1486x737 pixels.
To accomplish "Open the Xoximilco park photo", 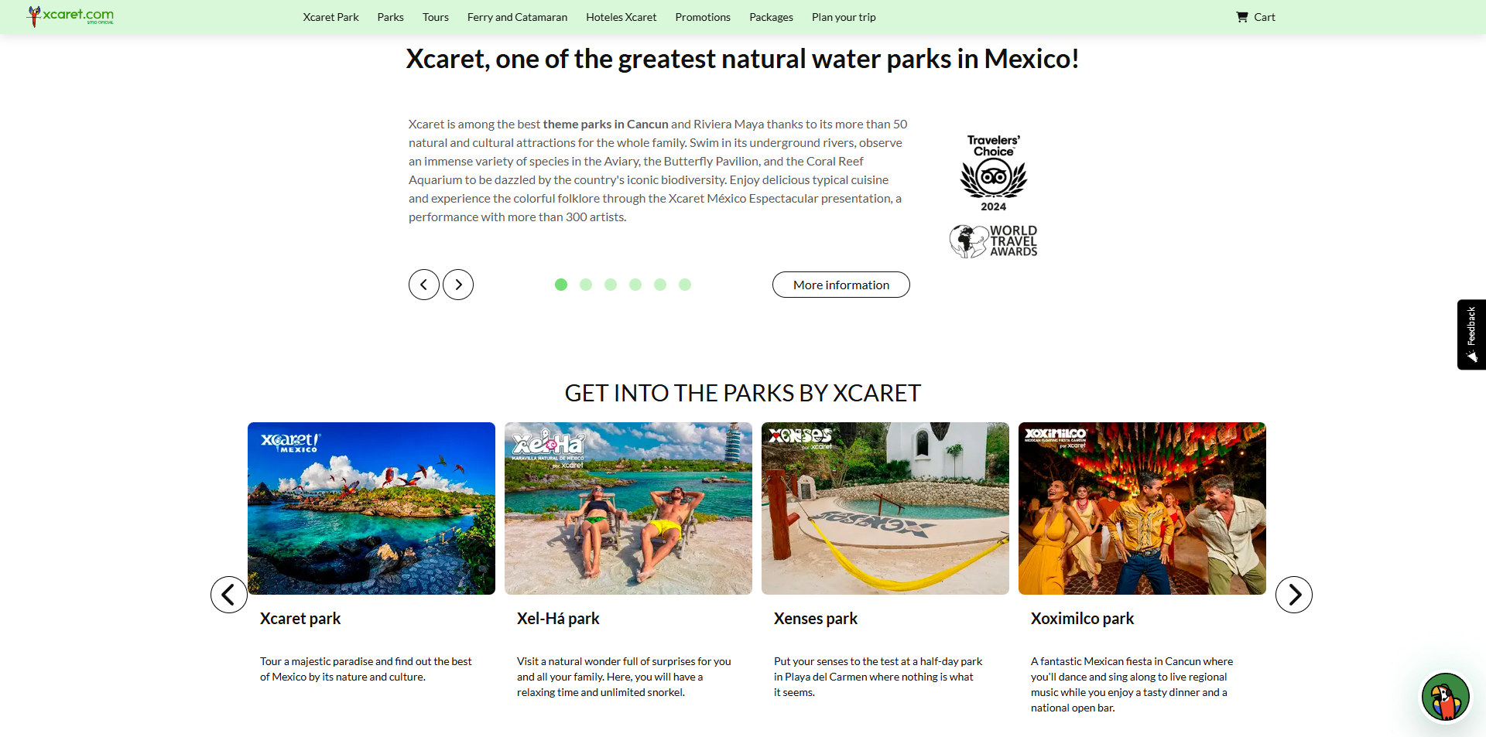I will 1142,508.
